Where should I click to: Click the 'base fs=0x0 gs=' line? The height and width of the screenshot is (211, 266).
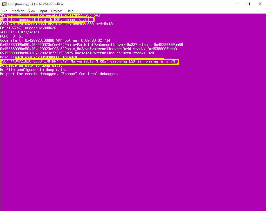[x=39, y=57]
